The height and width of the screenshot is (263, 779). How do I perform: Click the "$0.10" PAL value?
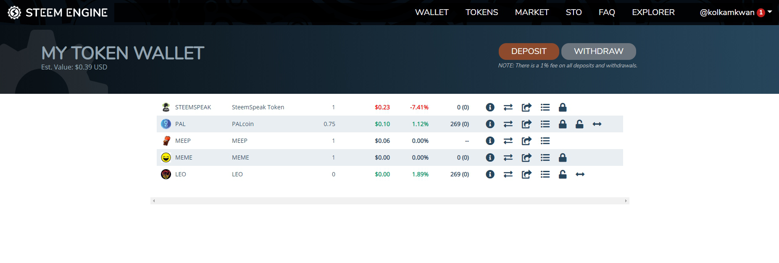click(x=382, y=124)
